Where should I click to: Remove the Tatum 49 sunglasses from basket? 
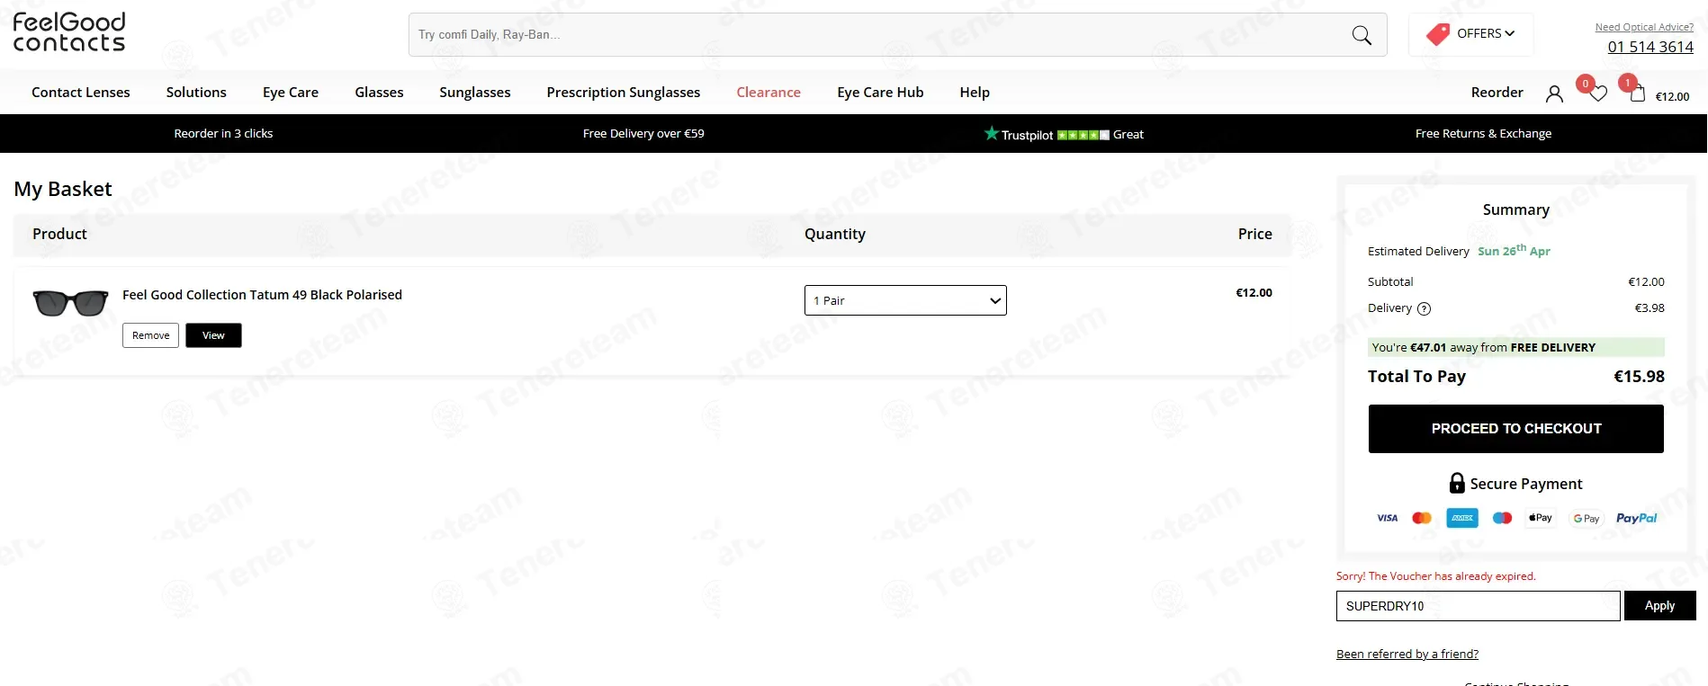150,335
